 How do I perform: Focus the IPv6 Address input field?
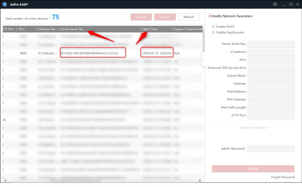271,92
